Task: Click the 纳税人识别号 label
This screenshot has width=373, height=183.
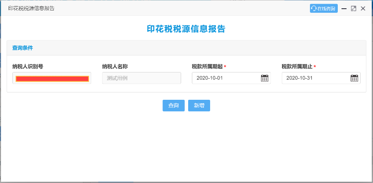Action: [28, 67]
